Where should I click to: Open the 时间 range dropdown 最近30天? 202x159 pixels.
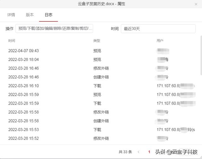(x=158, y=29)
